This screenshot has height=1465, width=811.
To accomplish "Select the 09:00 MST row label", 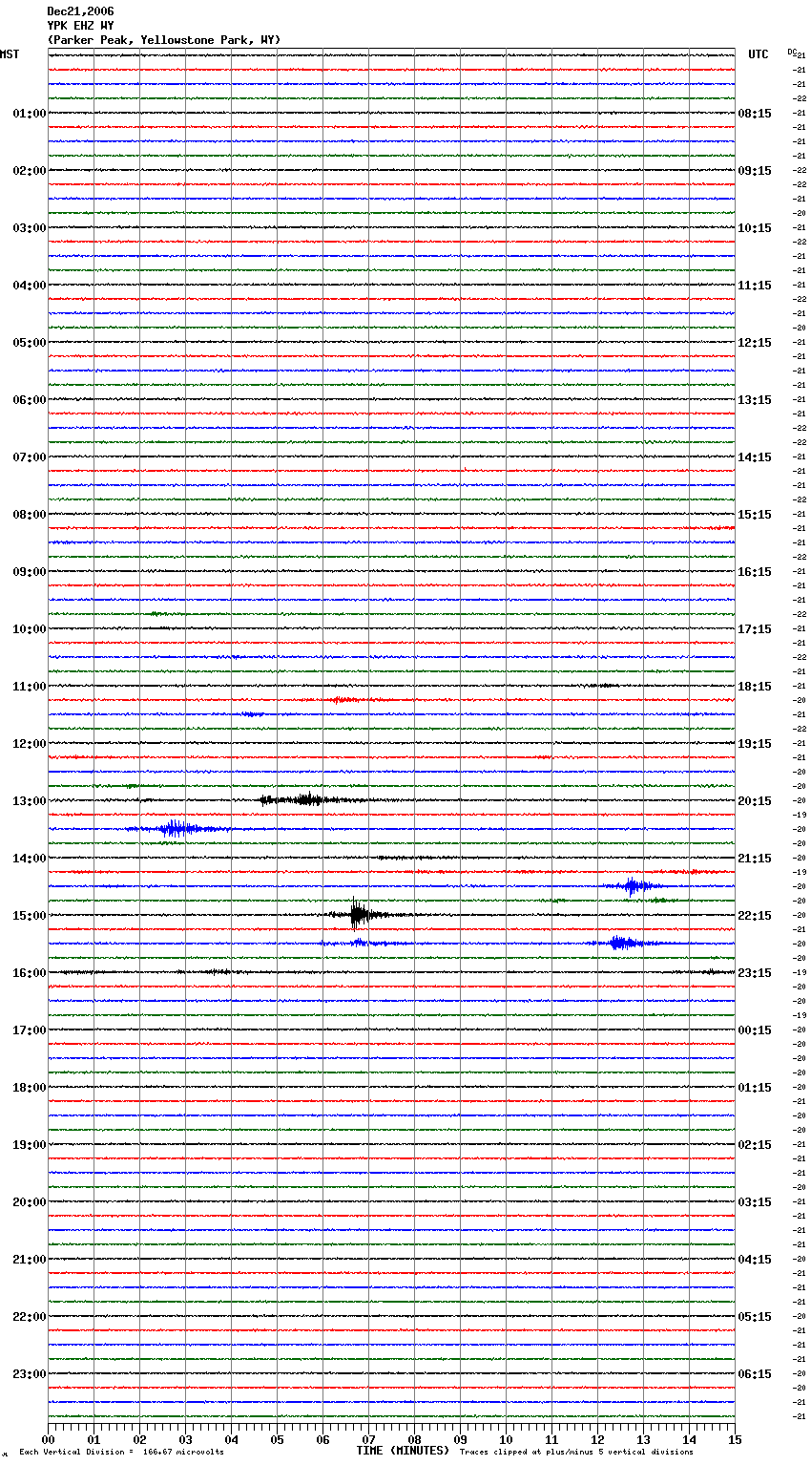I will click(30, 572).
